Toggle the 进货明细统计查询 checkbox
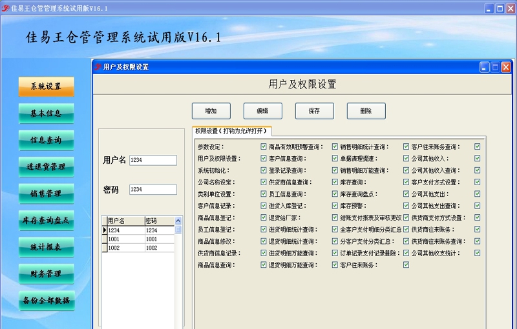The image size is (517, 329). tap(335, 229)
